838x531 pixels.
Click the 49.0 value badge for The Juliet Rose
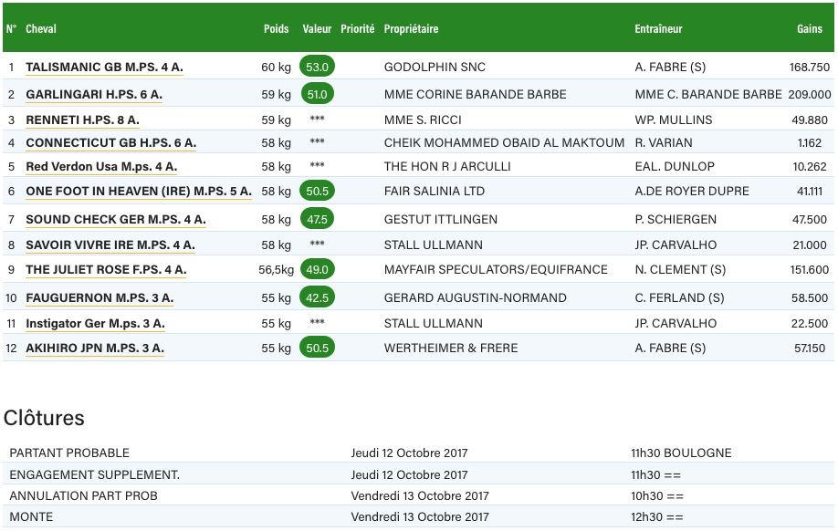coord(317,269)
